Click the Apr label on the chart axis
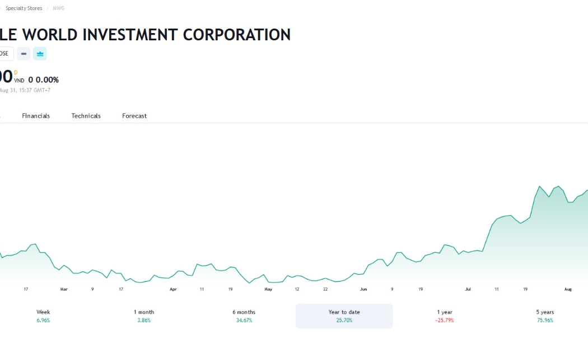Image resolution: width=588 pixels, height=353 pixels. 173,289
